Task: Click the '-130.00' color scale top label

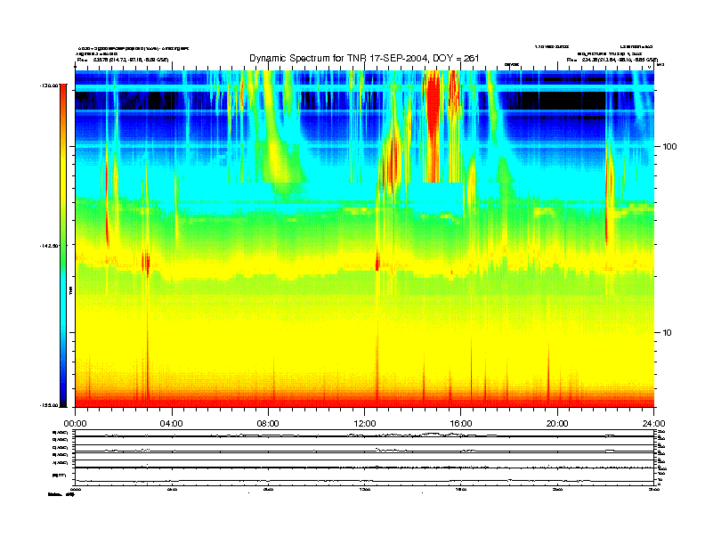Action: (x=49, y=85)
